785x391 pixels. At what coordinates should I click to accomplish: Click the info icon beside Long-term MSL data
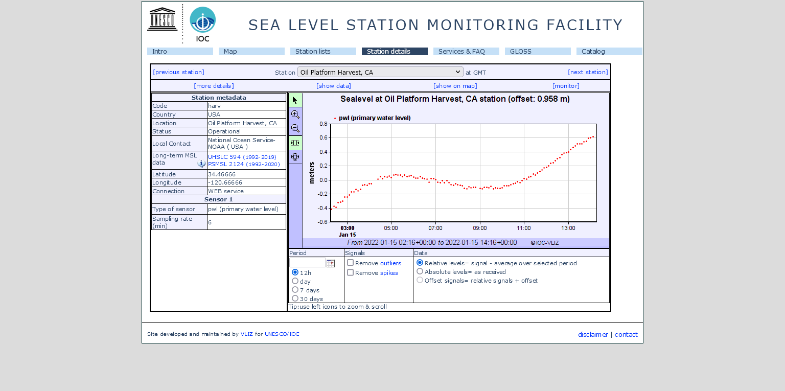(201, 164)
